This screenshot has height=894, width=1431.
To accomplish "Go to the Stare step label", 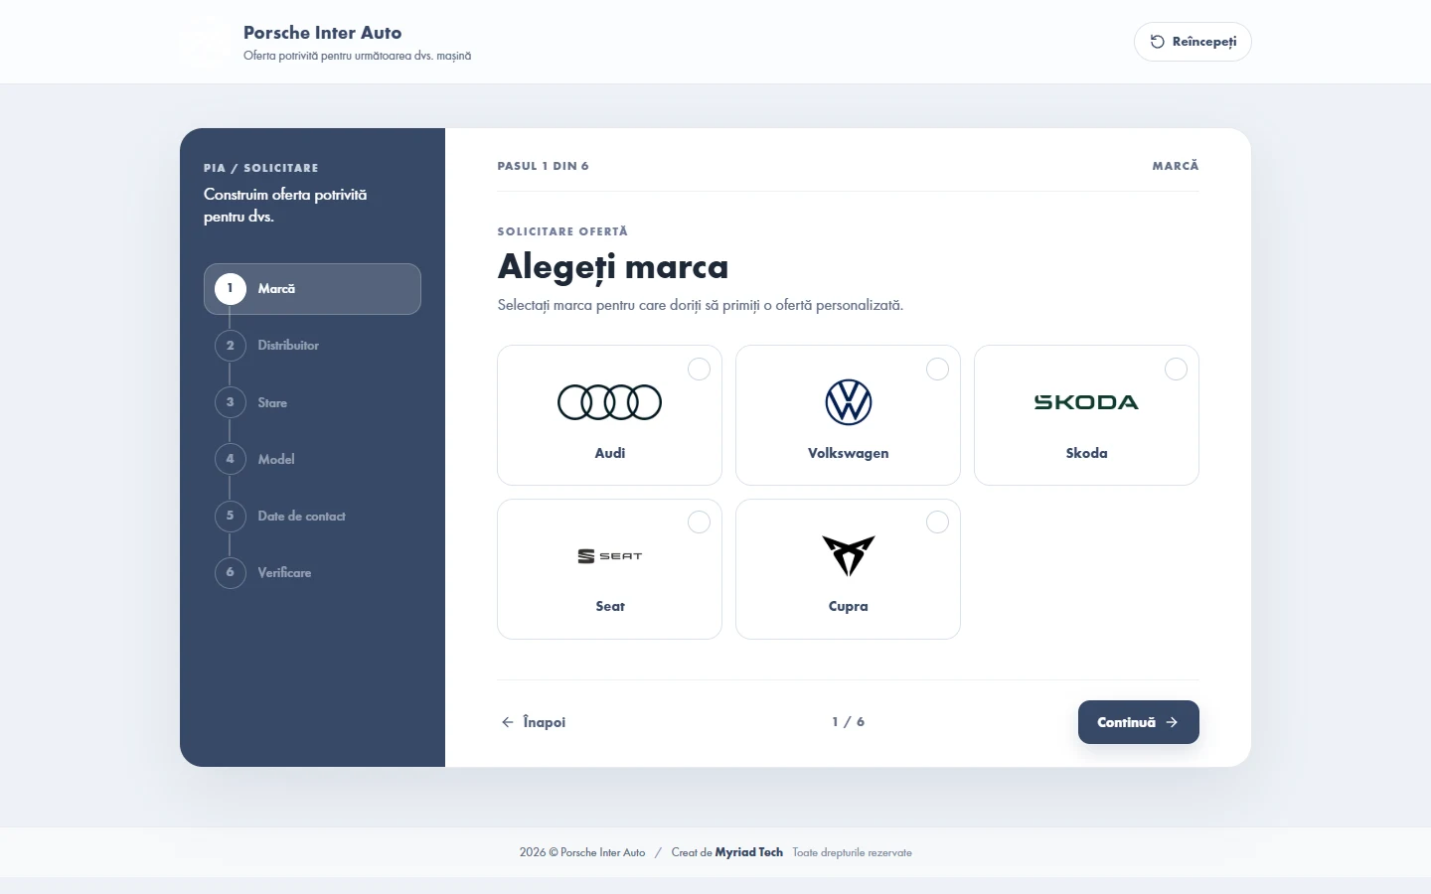I will coord(272,402).
